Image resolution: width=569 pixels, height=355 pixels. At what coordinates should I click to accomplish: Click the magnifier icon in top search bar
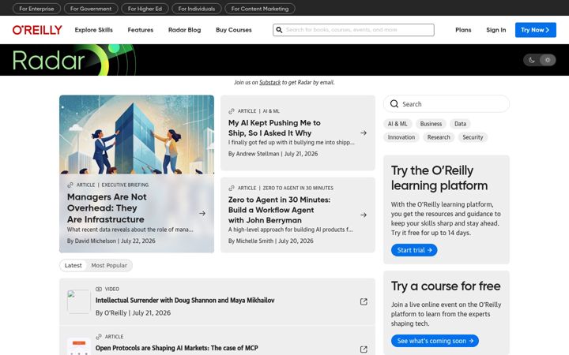(279, 30)
